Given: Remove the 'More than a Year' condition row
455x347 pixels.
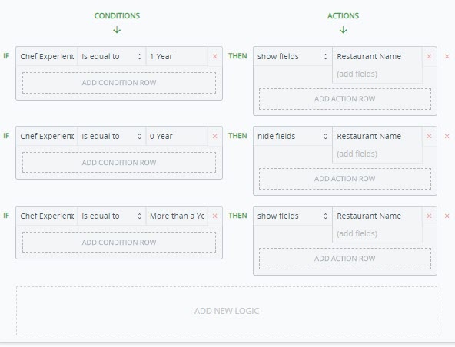Looking at the screenshot, I should (214, 216).
